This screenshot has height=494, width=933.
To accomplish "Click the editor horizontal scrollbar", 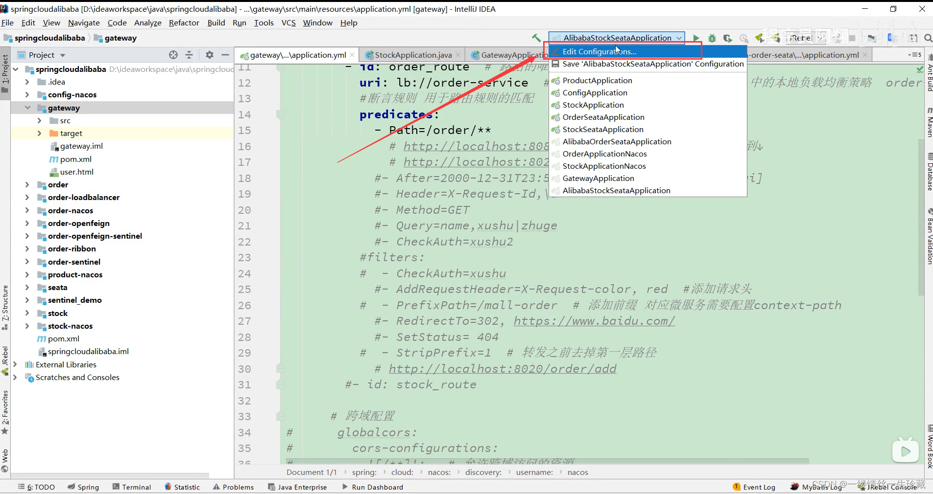I will tap(548, 461).
